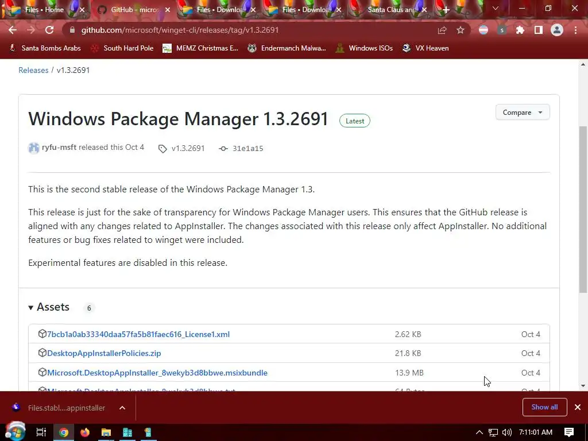The image size is (588, 441).
Task: Switch to the GitHub - microsoft tab
Action: pyautogui.click(x=135, y=10)
